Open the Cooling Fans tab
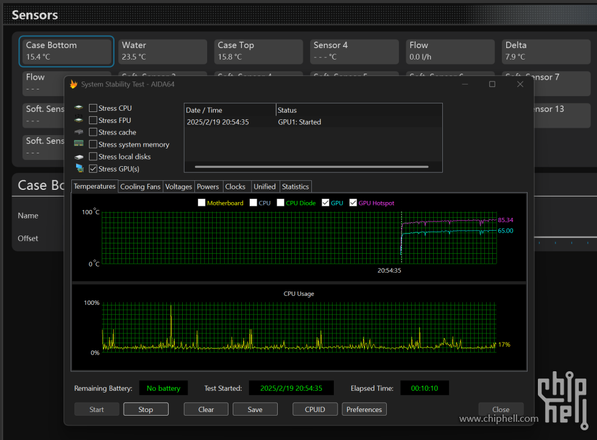The height and width of the screenshot is (440, 597). coord(141,187)
